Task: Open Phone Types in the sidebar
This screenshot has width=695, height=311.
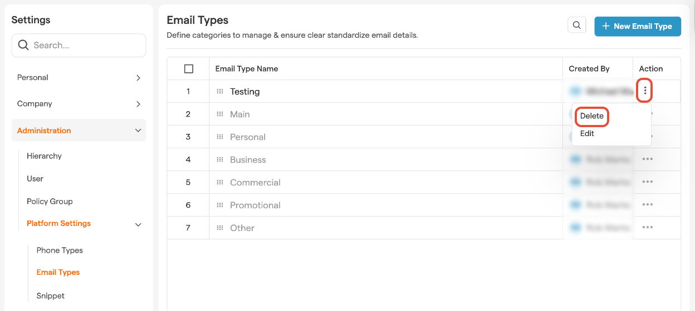Action: tap(60, 250)
